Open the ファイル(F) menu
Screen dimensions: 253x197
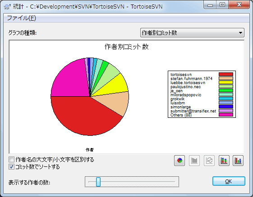point(21,18)
